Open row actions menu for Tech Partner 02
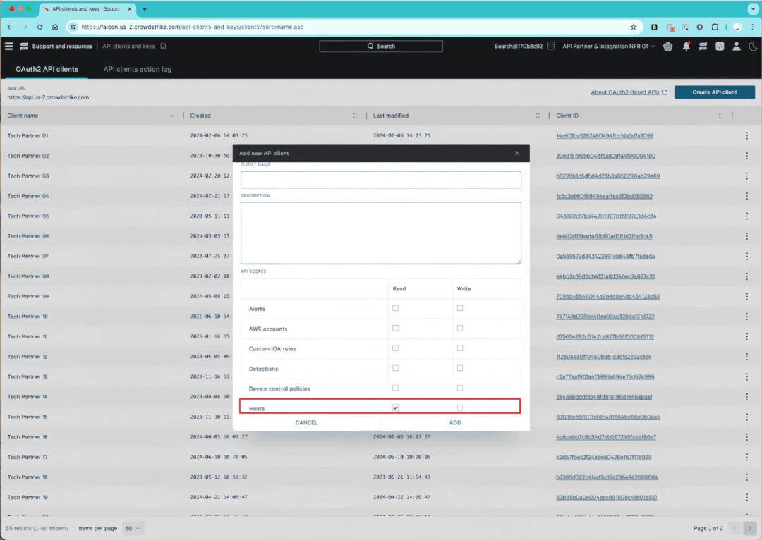Screen dimensions: 762x540 pos(747,156)
